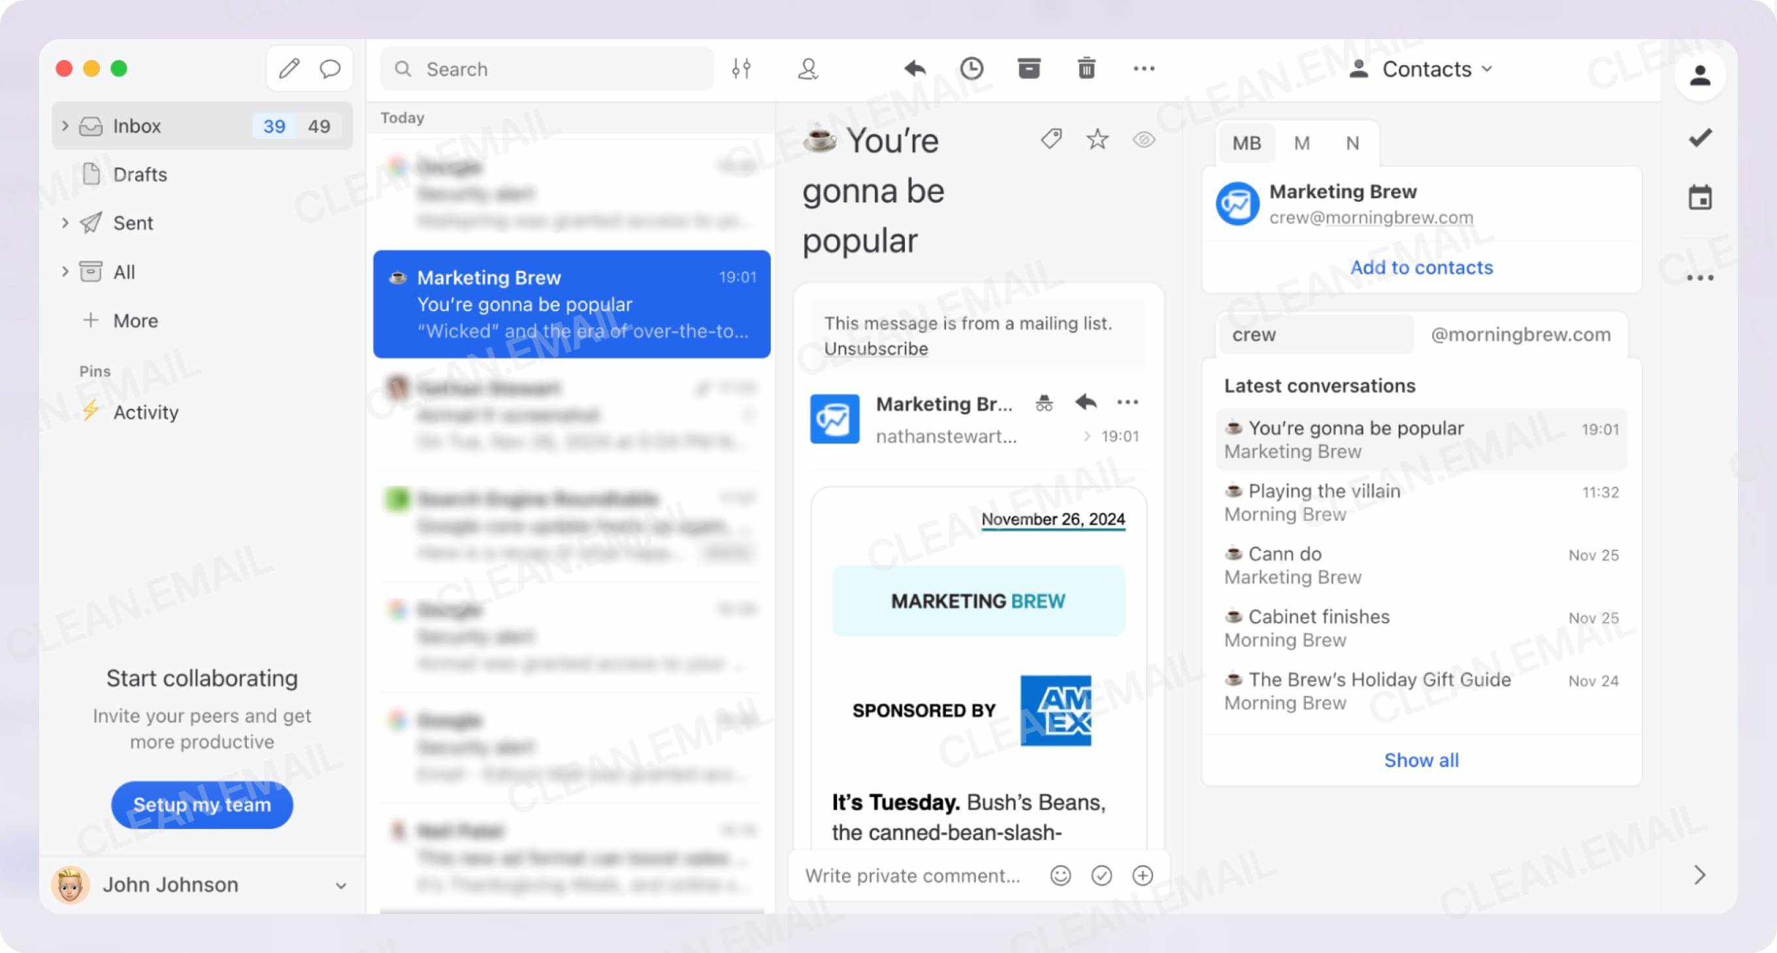The height and width of the screenshot is (953, 1777).
Task: Star the Marketing Brew email
Action: tap(1096, 140)
